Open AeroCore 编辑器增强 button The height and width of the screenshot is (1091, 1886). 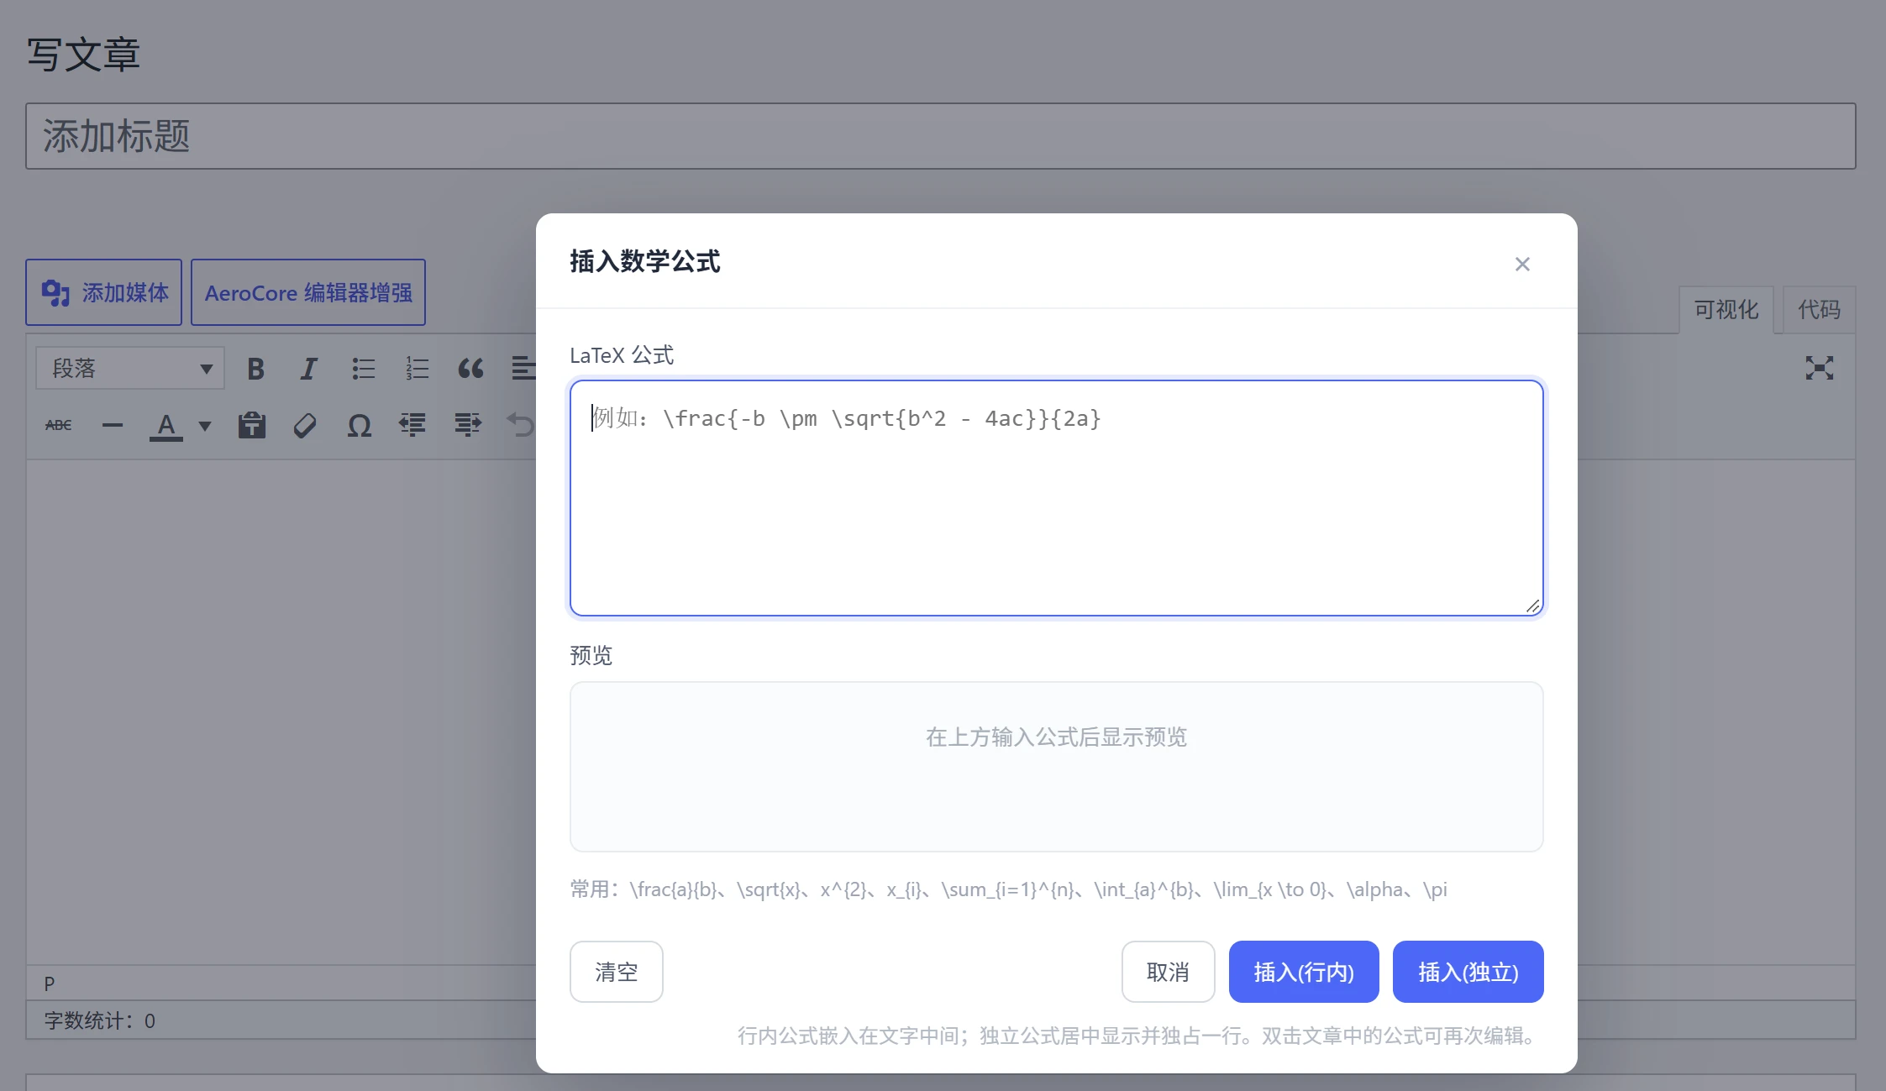pyautogui.click(x=308, y=292)
